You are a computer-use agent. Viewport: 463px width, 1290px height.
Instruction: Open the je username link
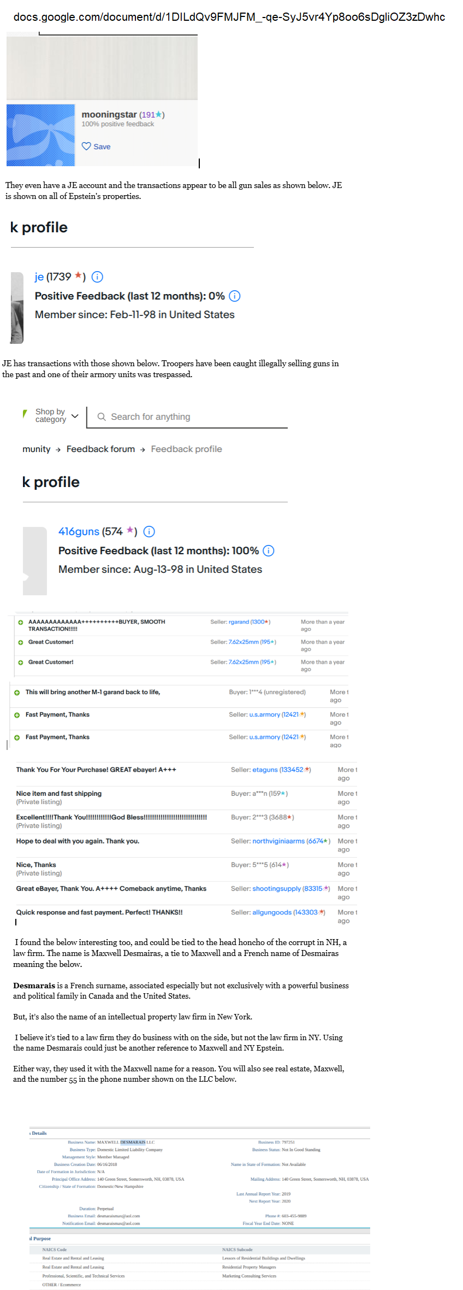pyautogui.click(x=39, y=277)
